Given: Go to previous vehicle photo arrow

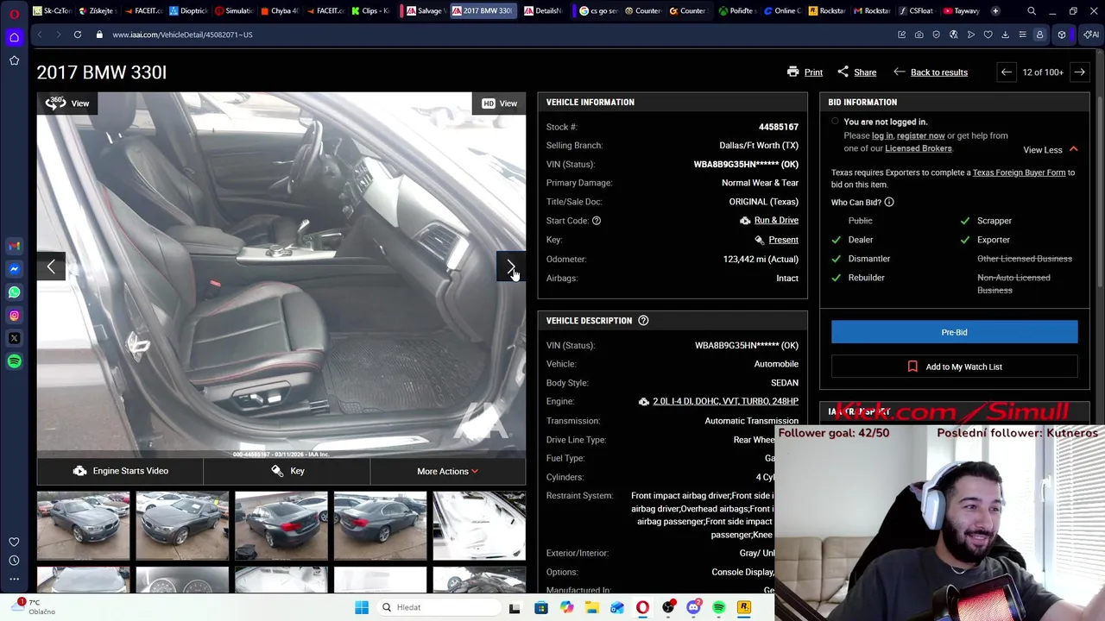Looking at the screenshot, I should 51,267.
